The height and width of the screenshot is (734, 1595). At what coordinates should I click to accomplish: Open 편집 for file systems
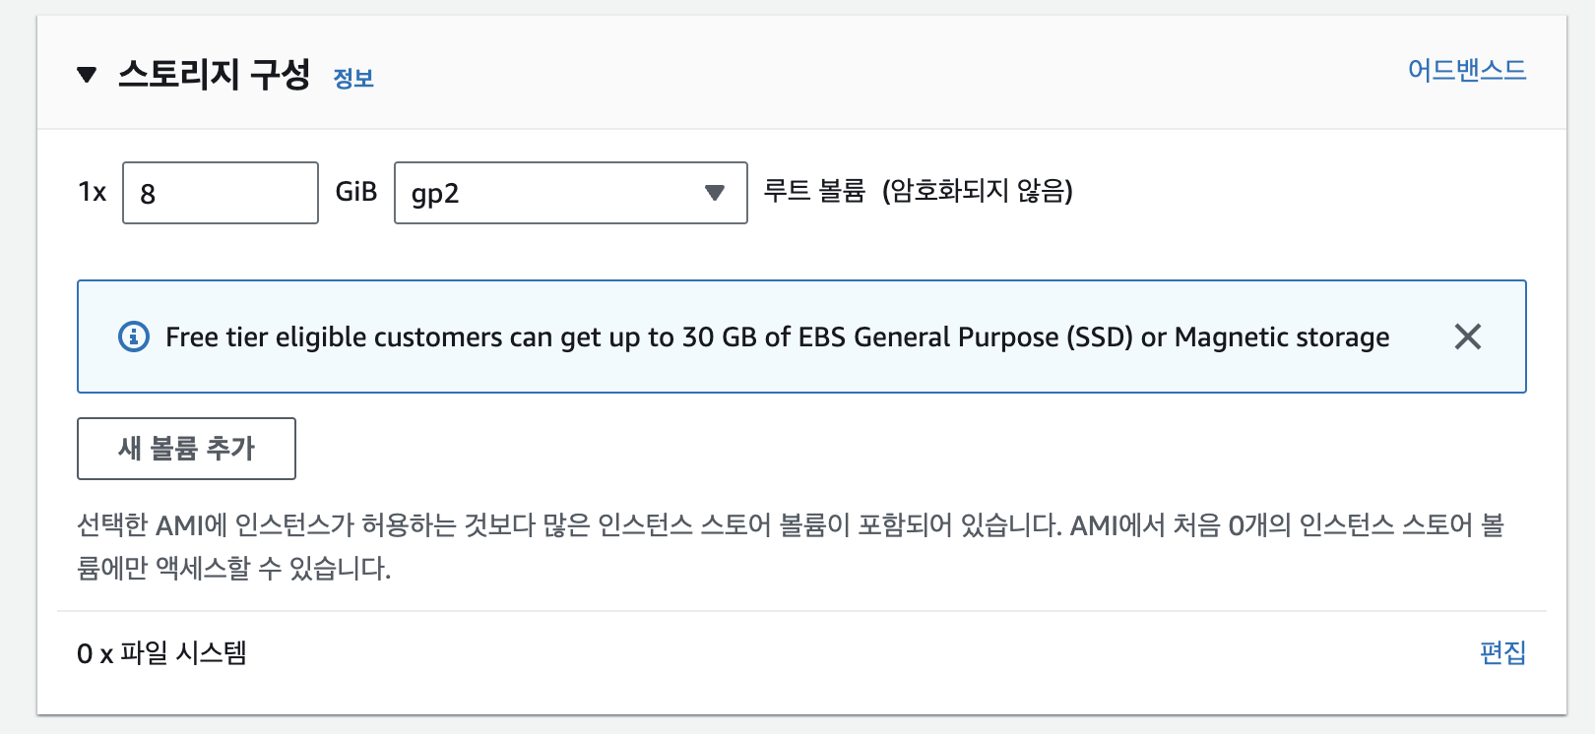[1502, 652]
